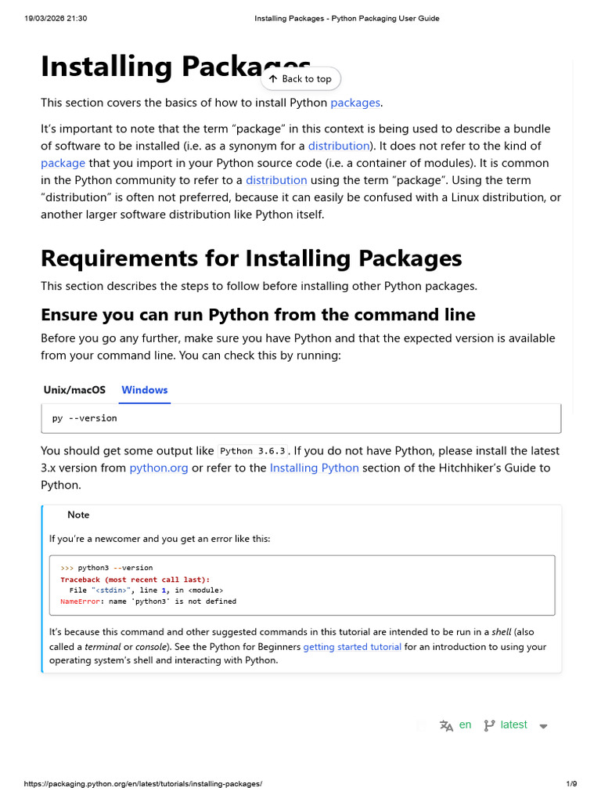Switch to the Unix/macOS tab
This screenshot has height=802, width=601.
tap(74, 390)
